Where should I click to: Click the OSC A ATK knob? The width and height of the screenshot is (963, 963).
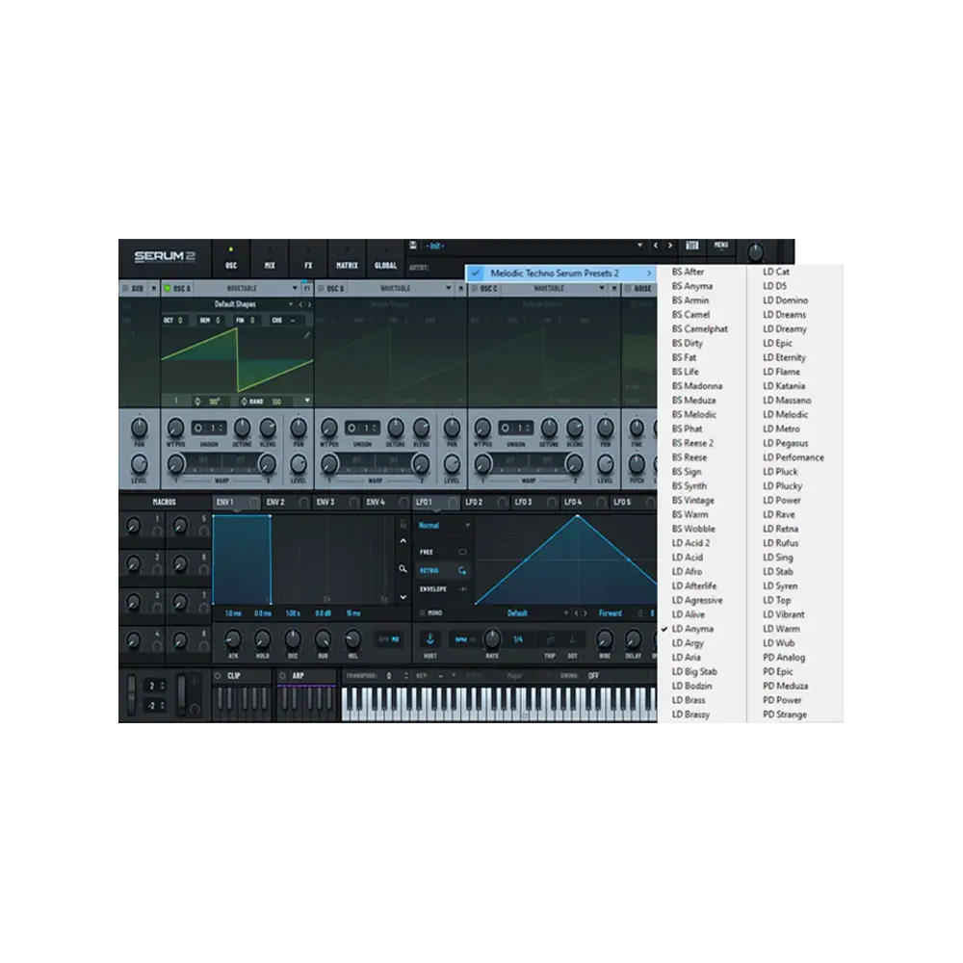pos(233,639)
